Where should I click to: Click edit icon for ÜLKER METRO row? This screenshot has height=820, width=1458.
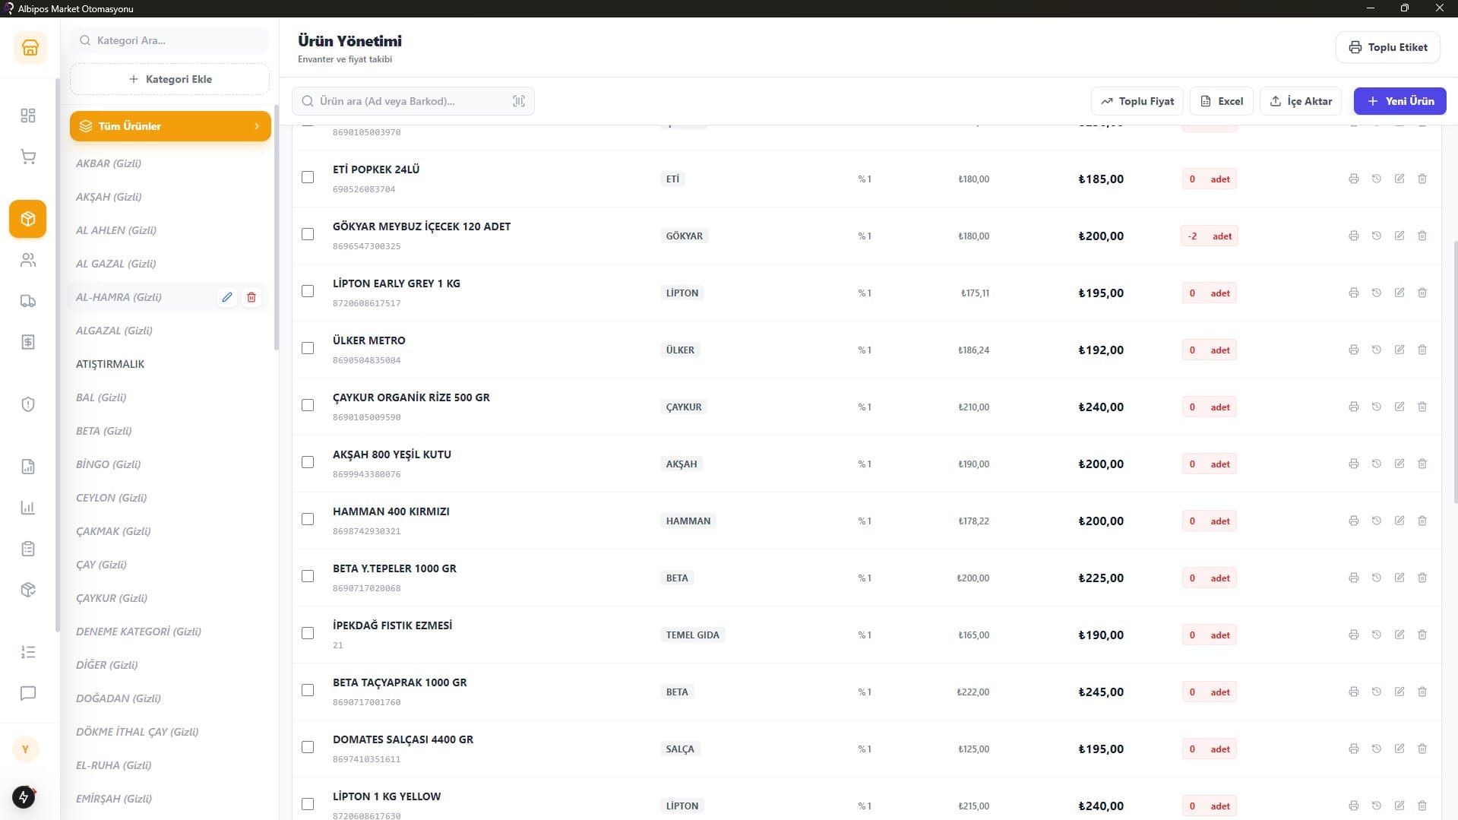point(1399,350)
